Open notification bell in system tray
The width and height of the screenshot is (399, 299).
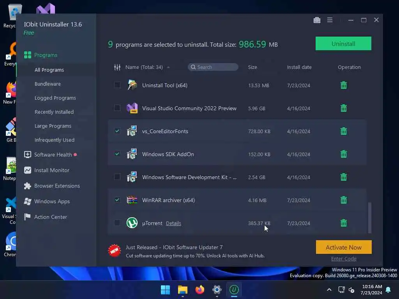pos(388,290)
